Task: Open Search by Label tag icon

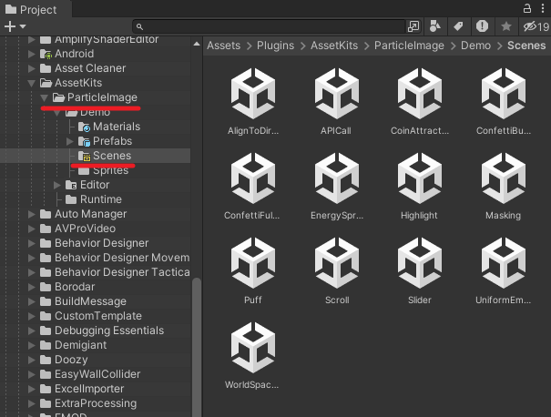Action: click(458, 26)
